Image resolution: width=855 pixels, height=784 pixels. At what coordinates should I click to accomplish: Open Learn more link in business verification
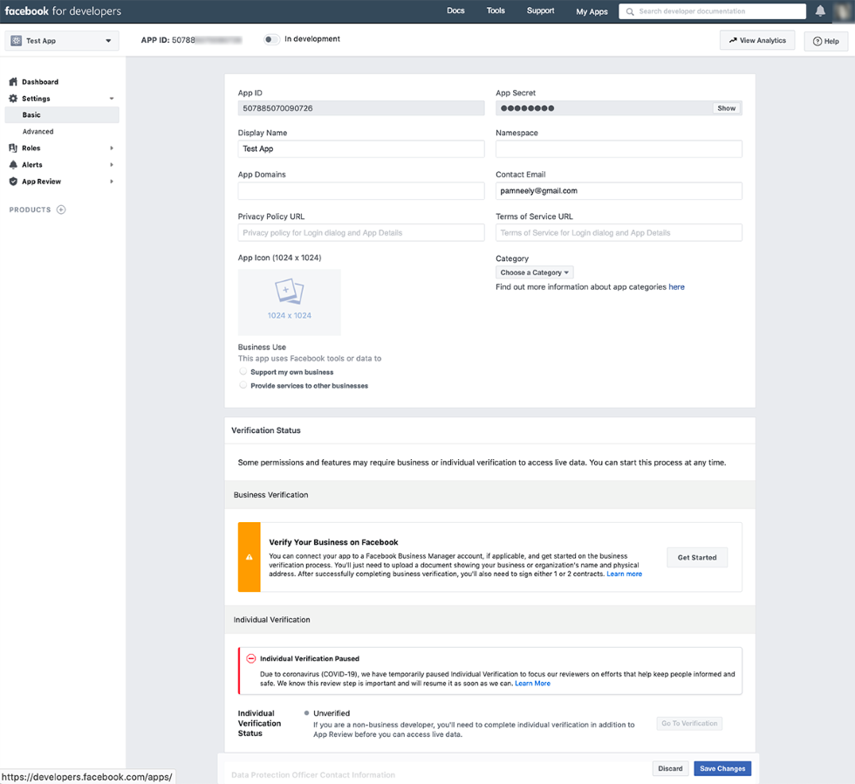tap(625, 574)
